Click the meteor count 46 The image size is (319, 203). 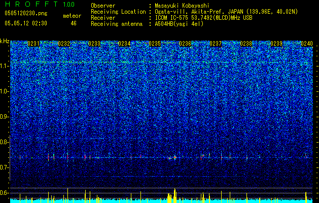pos(74,23)
